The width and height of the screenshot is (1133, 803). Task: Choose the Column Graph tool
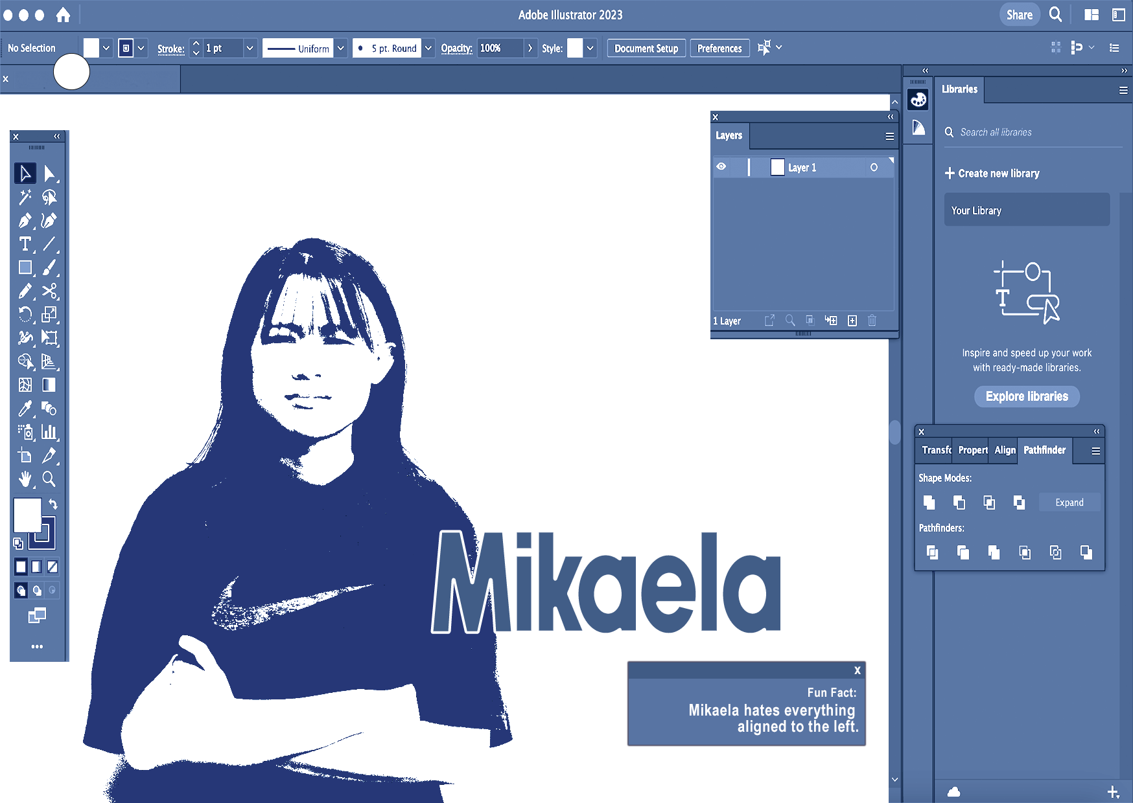tap(49, 432)
